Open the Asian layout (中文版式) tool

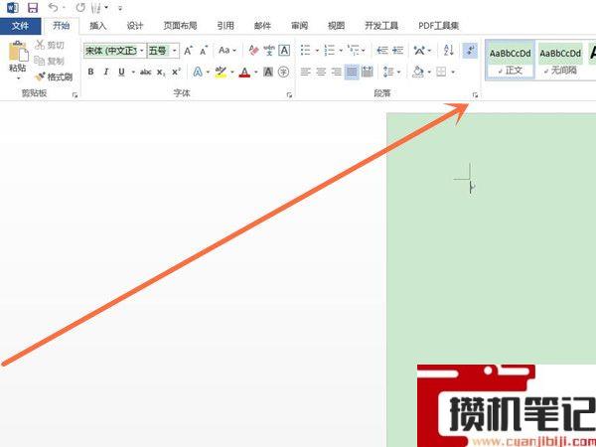tap(419, 51)
